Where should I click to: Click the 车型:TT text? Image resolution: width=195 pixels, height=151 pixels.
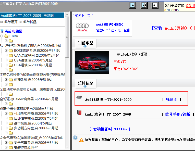pyautogui.click(x=120, y=61)
